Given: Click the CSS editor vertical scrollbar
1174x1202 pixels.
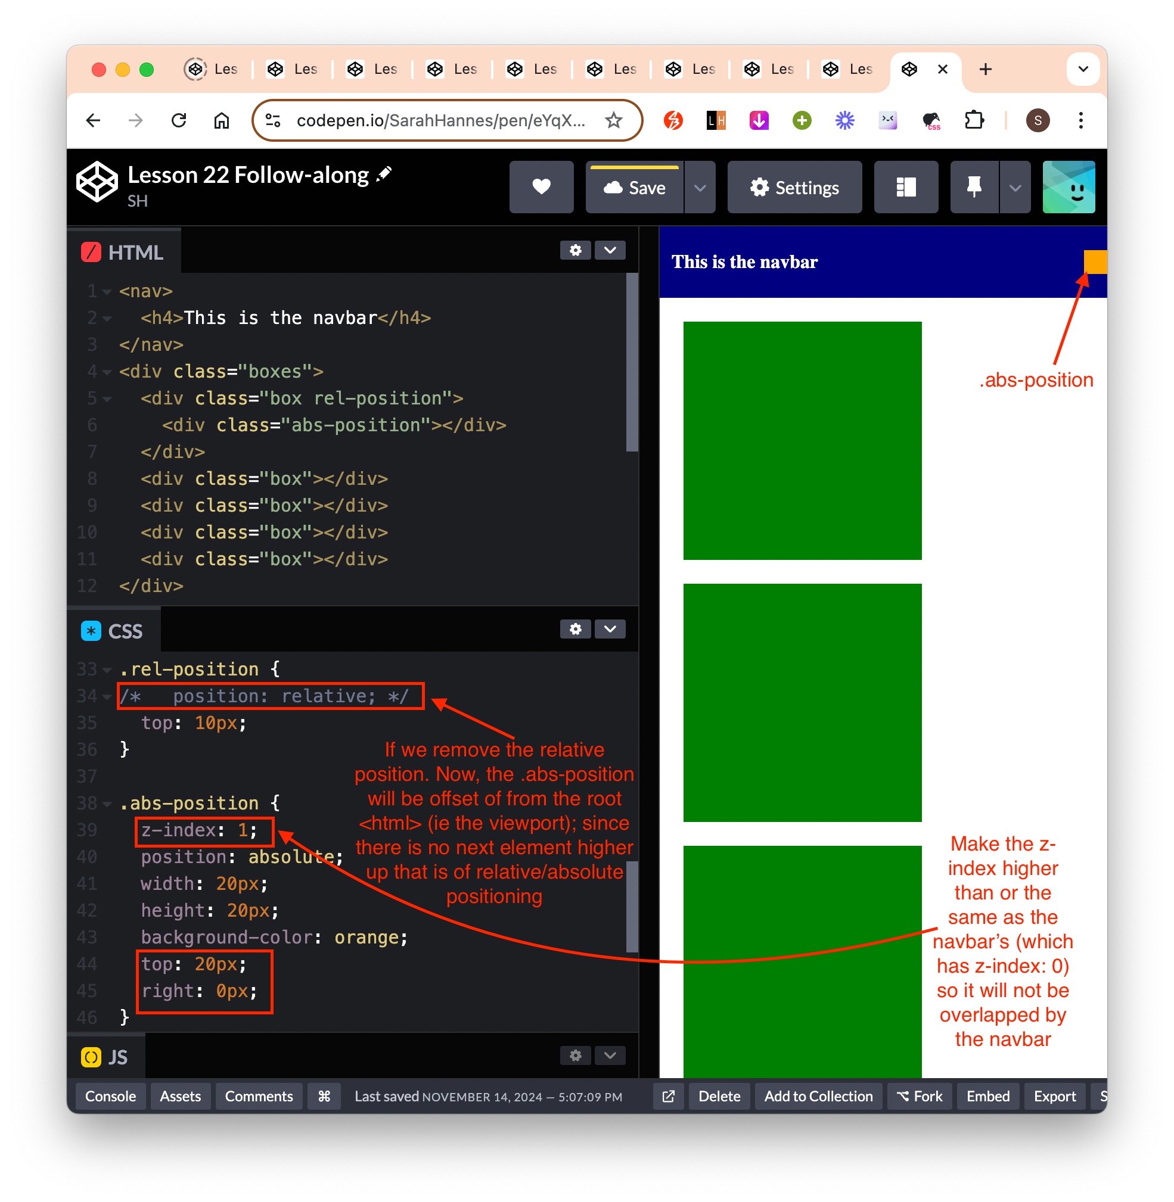Looking at the screenshot, I should pyautogui.click(x=631, y=906).
